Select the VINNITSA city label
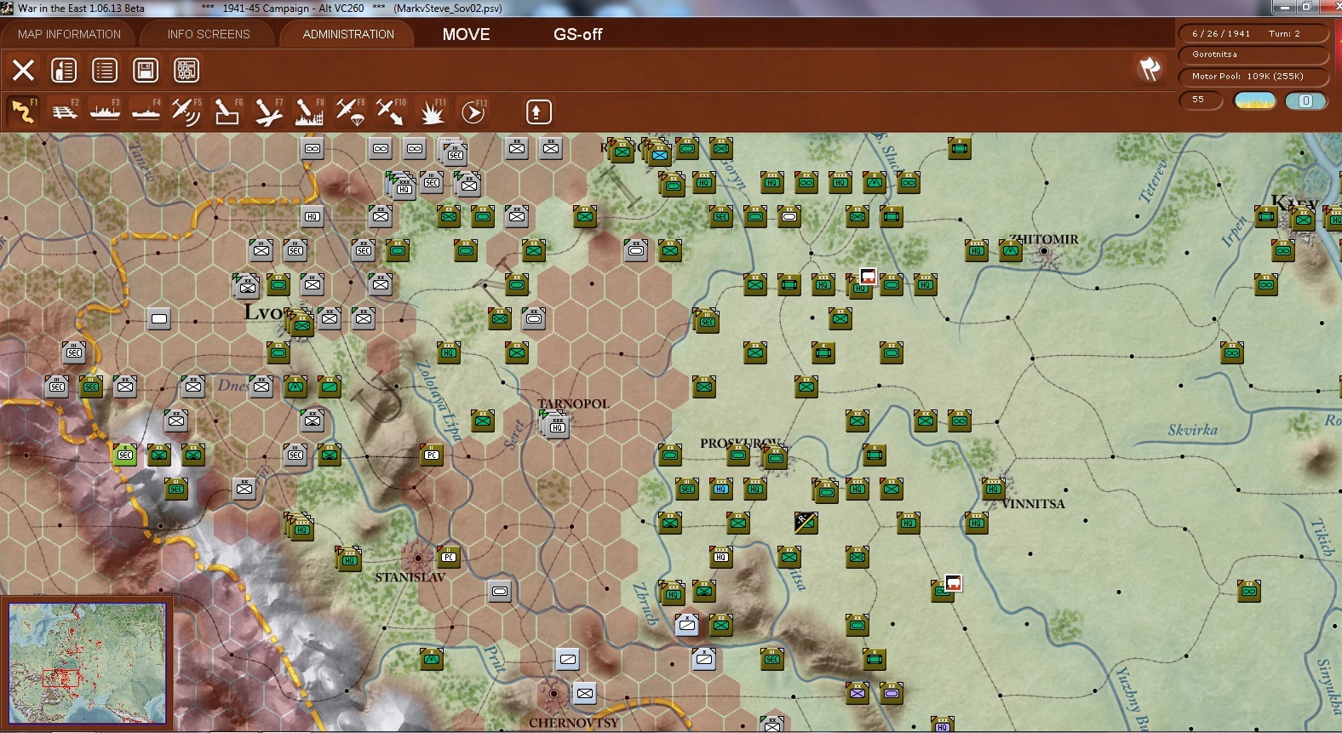 [x=1033, y=504]
